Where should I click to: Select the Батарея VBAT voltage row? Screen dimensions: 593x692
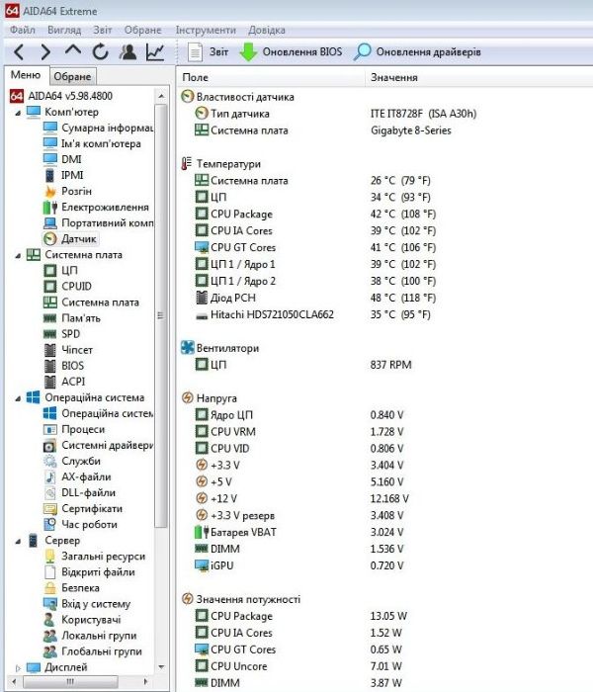point(299,532)
